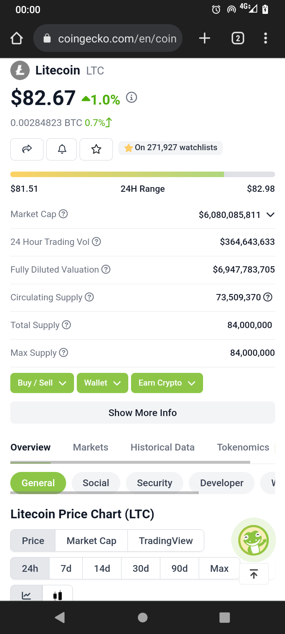Open the Wallet dropdown

point(103,383)
